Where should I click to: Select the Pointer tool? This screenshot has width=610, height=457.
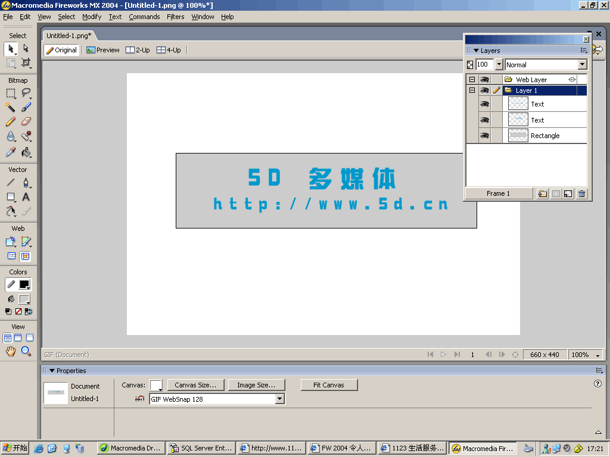[x=11, y=49]
